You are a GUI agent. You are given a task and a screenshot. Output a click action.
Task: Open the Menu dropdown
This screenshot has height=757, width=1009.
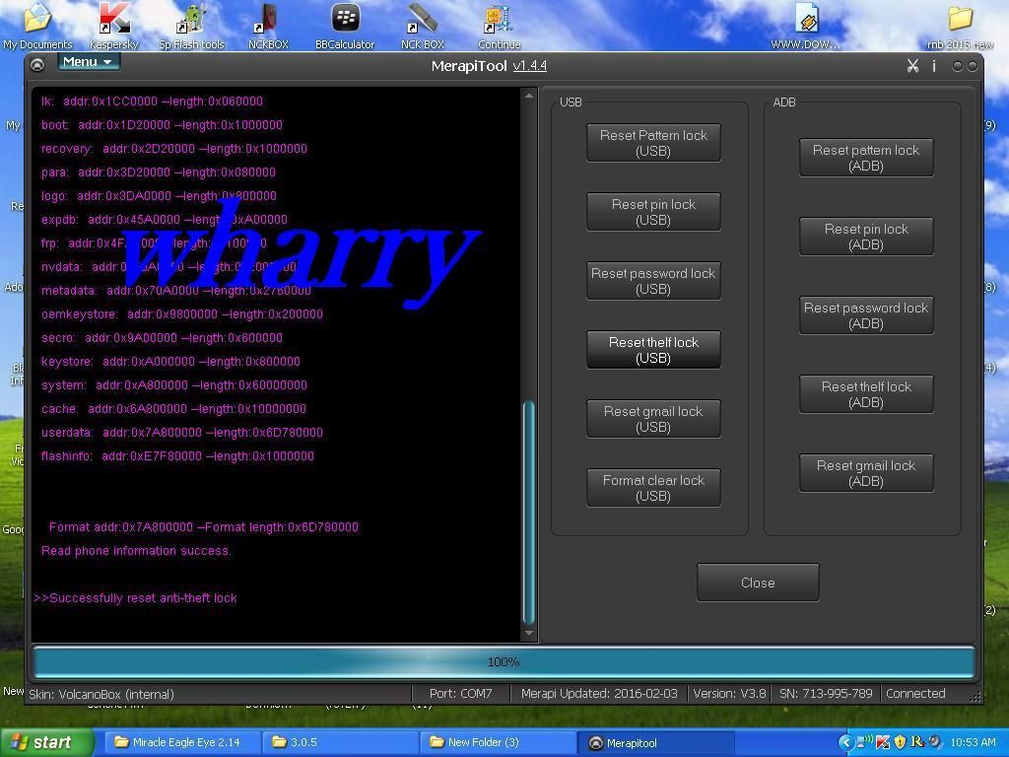pos(88,62)
